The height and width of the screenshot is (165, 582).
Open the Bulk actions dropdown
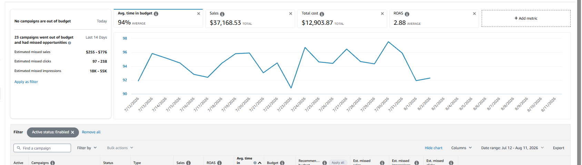[120, 148]
